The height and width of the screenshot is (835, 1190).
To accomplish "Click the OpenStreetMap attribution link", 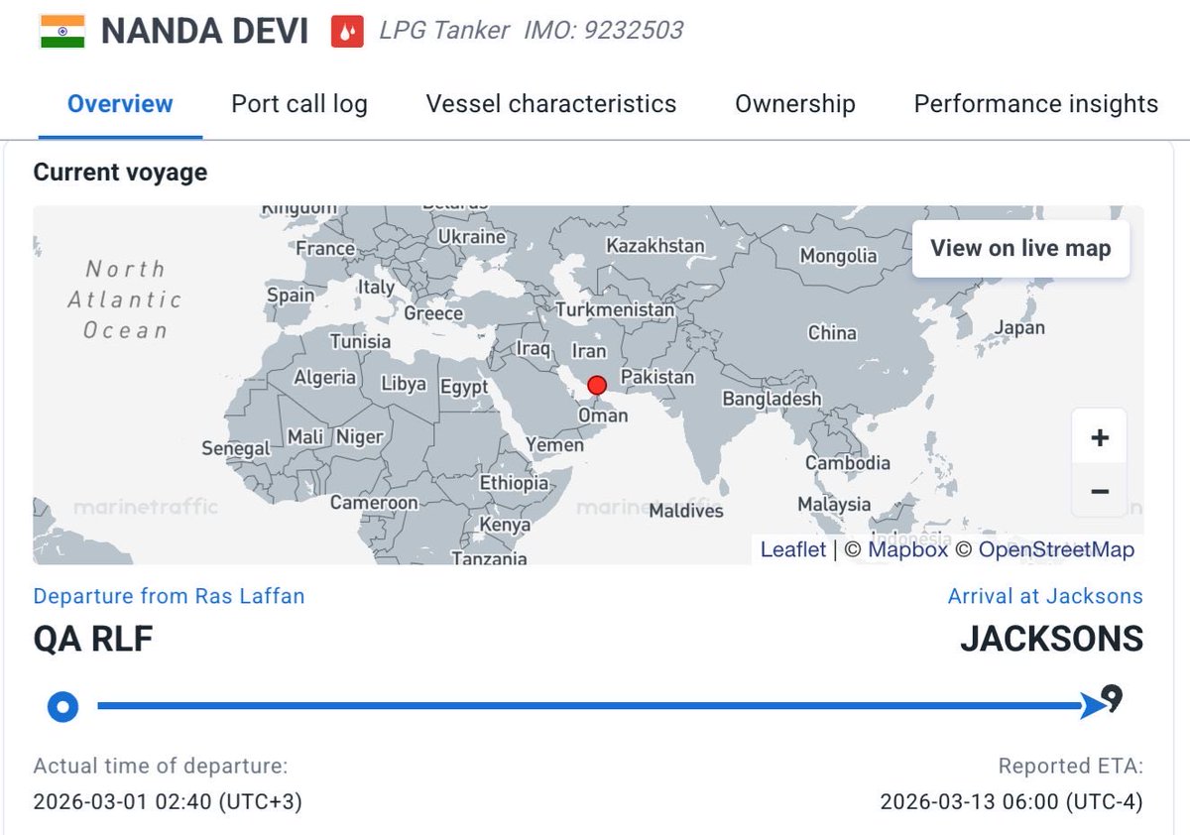I will (x=1055, y=549).
